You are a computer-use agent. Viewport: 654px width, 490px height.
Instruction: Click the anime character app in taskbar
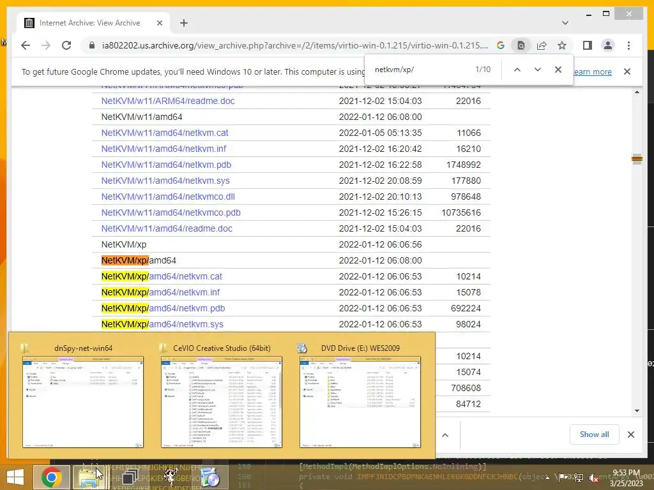170,477
